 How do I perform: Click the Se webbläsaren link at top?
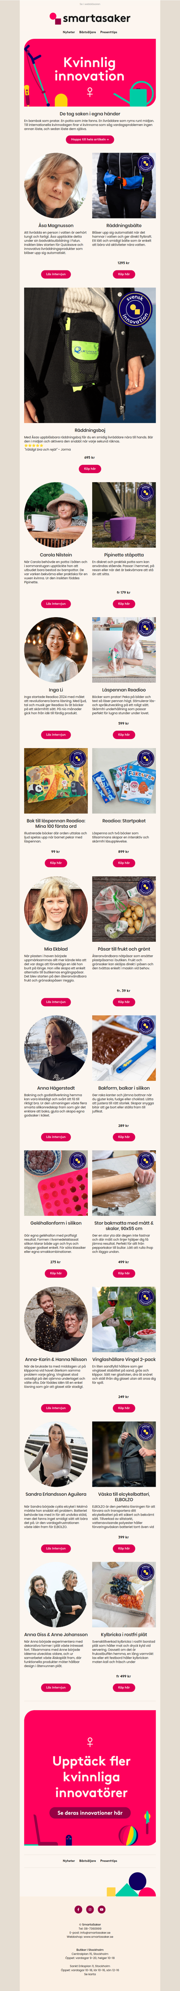pyautogui.click(x=90, y=3)
